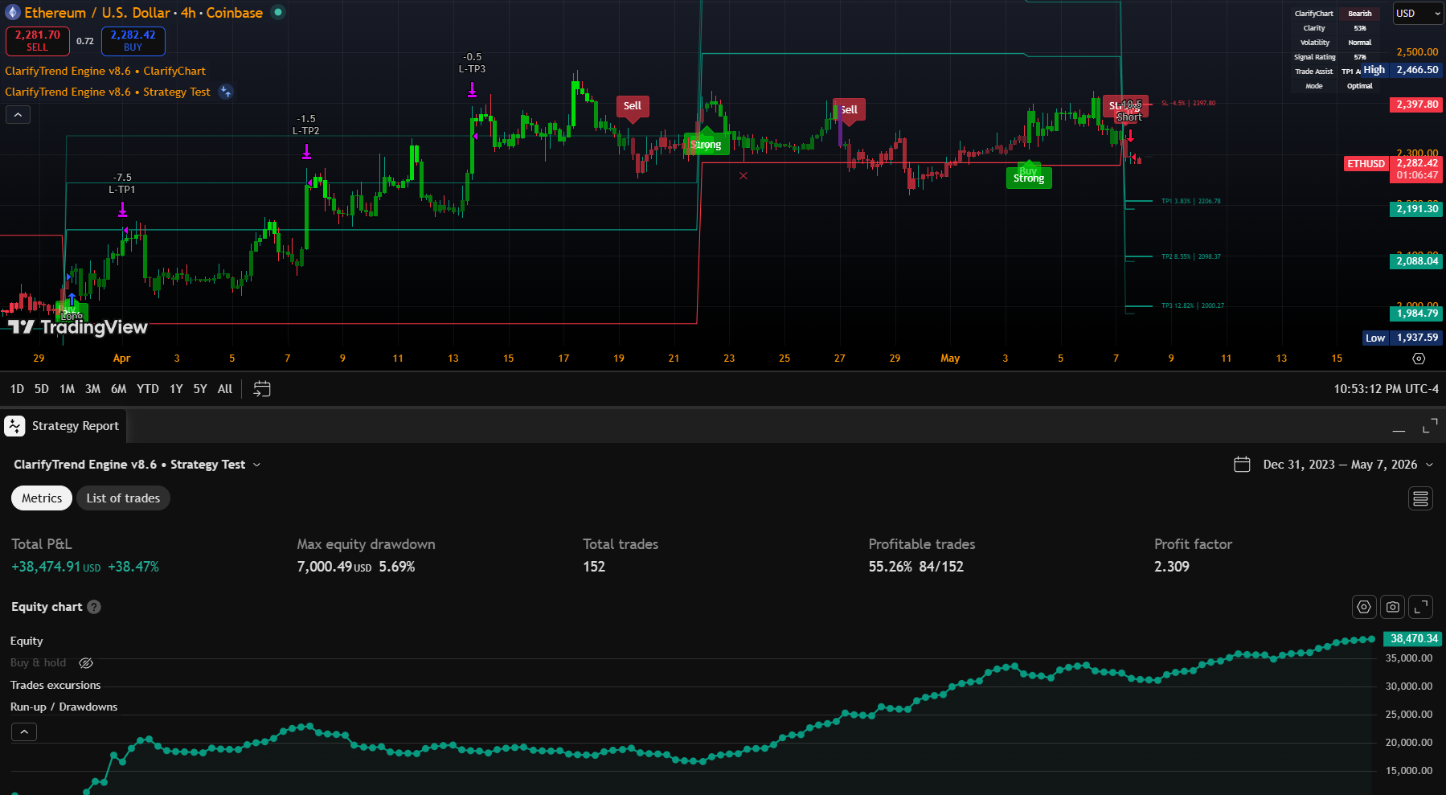Click the 38,470.34 equity value label
Viewport: 1446px width, 795px height.
1414,639
